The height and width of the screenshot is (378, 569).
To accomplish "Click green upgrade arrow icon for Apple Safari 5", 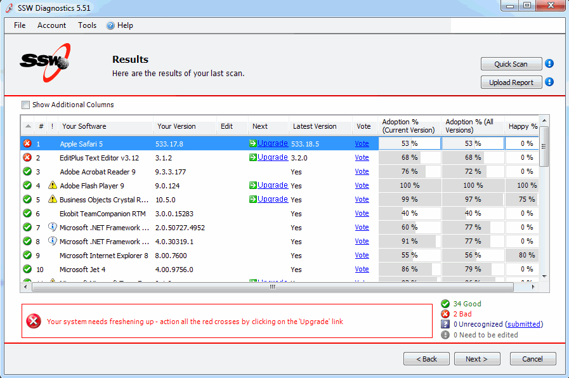I will pyautogui.click(x=253, y=143).
